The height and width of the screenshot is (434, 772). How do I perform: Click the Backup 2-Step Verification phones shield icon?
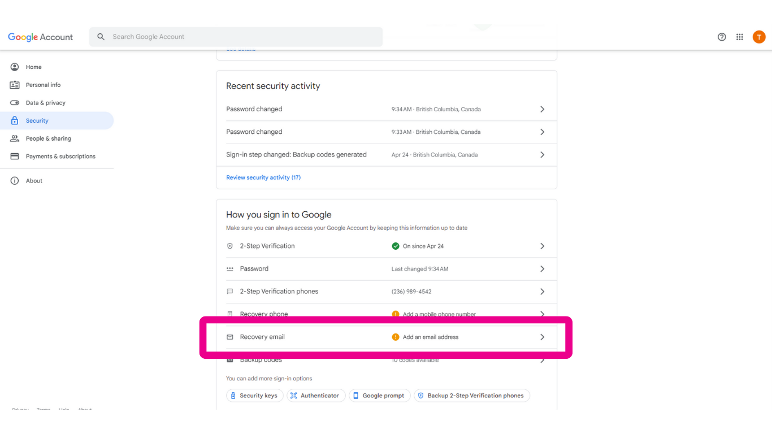[420, 396]
